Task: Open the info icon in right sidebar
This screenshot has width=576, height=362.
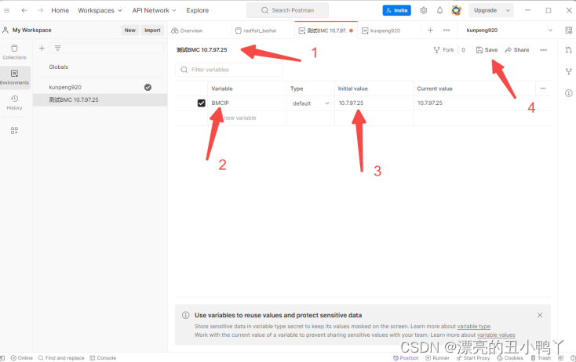Action: click(568, 93)
